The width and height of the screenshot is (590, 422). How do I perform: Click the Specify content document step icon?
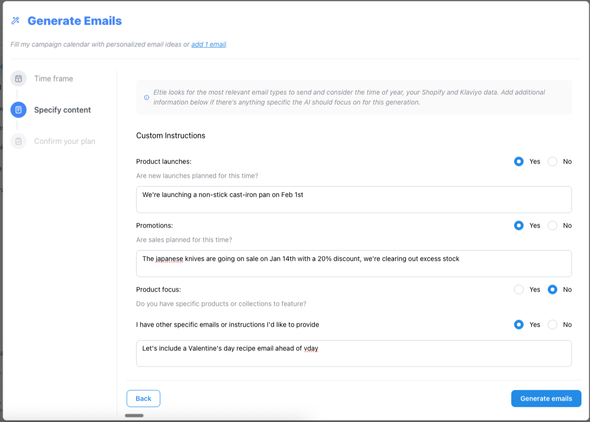[18, 110]
